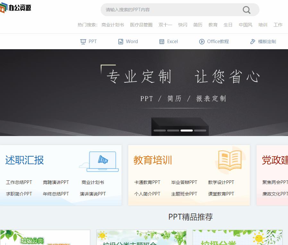This screenshot has height=245, width=288.
Task: Click the 聚焦两会PPT link
Action: point(275,182)
